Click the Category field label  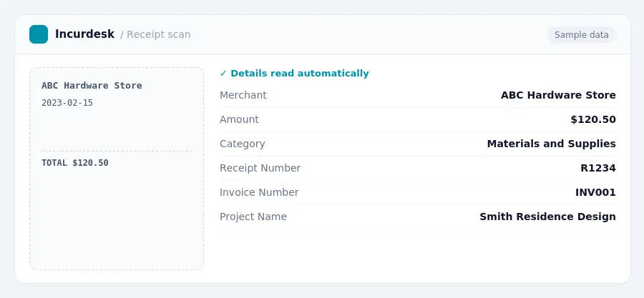(x=243, y=144)
